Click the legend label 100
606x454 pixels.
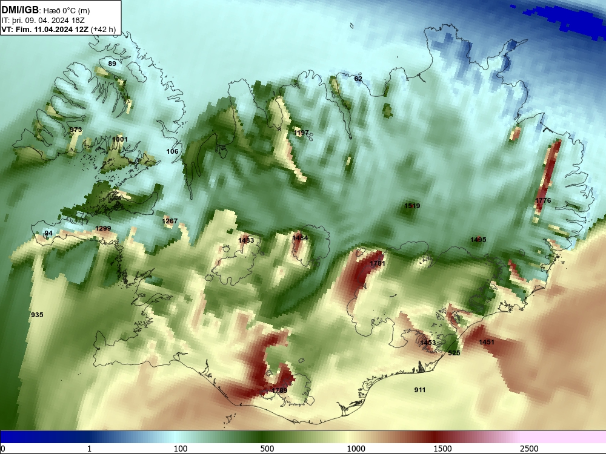click(x=181, y=449)
